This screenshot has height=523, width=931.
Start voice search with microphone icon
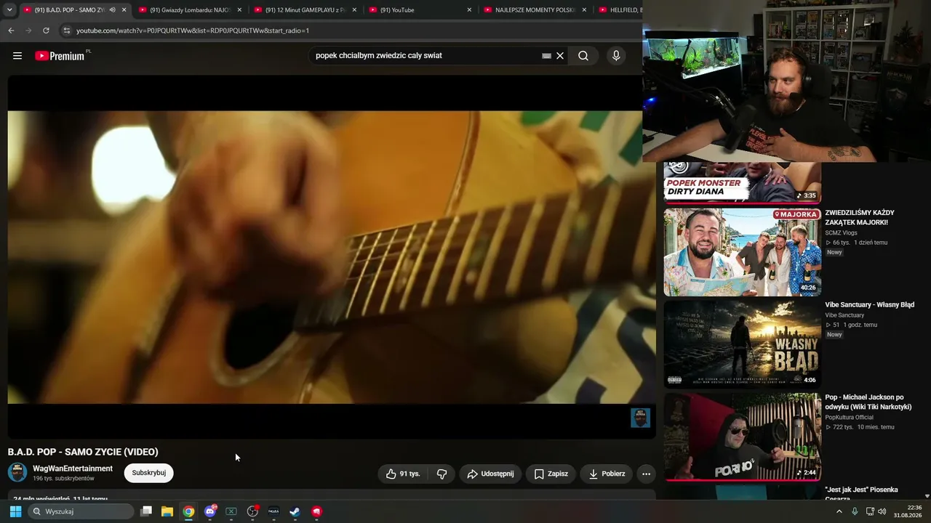[x=616, y=56]
